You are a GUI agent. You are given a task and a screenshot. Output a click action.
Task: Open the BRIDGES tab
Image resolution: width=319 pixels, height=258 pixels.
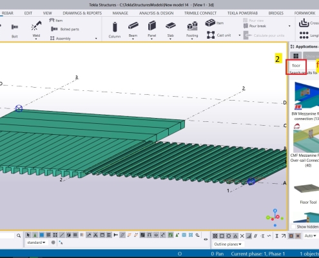(276, 13)
